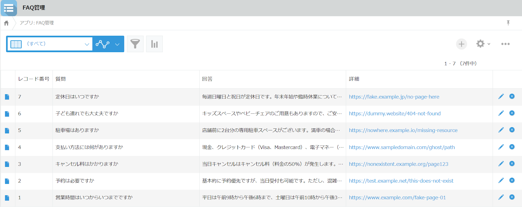Screen dimensions: 522x207
Task: Expand the (すべて) view dropdown
Action: (87, 44)
